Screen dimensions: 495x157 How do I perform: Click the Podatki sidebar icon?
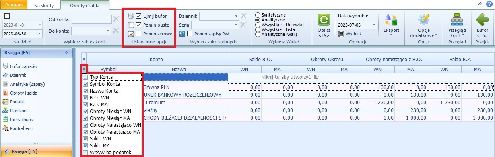coord(6,101)
